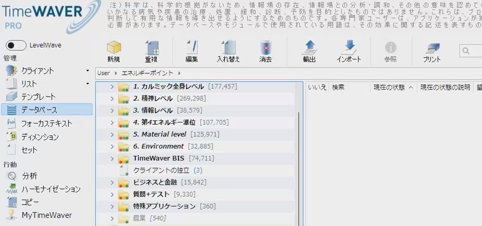Expand 2. 精神レベル folder
482x226 pixels.
112,99
